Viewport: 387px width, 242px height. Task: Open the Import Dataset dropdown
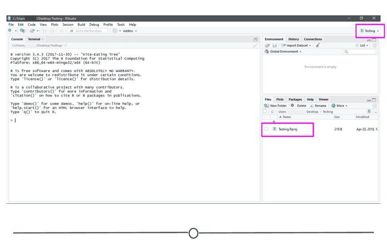point(296,45)
